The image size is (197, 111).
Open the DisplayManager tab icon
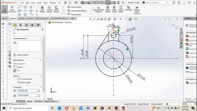click(x=38, y=25)
